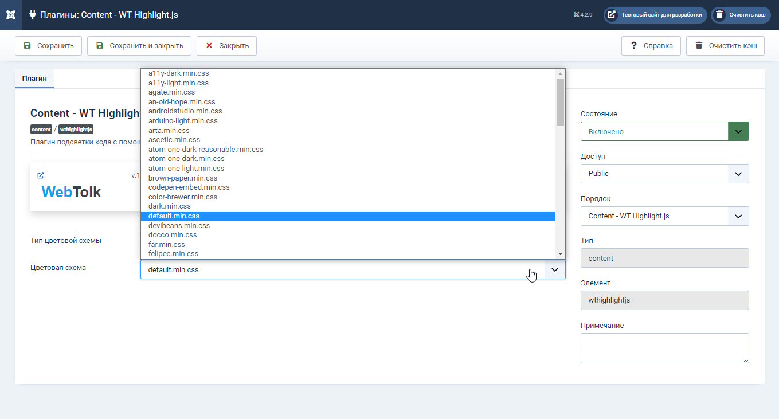Viewport: 779px width, 419px height.
Task: Click the content tag badge
Action: [41, 130]
